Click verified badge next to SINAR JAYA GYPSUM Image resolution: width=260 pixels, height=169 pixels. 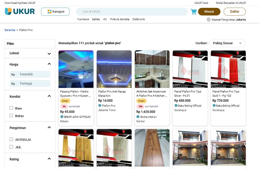pyautogui.click(x=62, y=117)
